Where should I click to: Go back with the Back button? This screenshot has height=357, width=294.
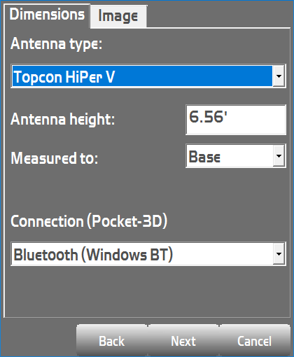tap(112, 341)
